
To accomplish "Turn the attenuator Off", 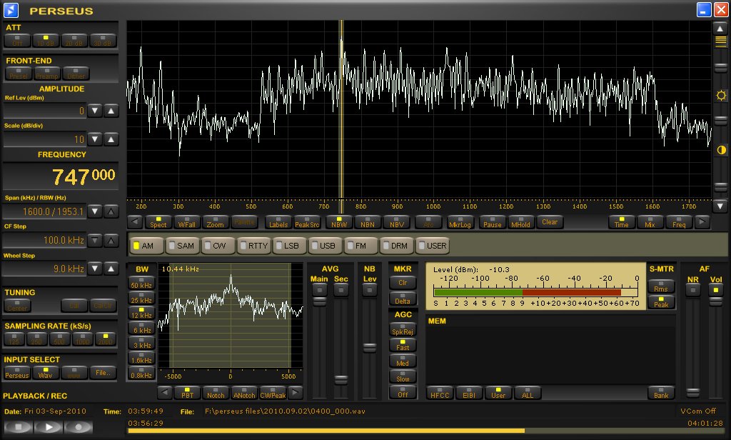I will (x=17, y=41).
